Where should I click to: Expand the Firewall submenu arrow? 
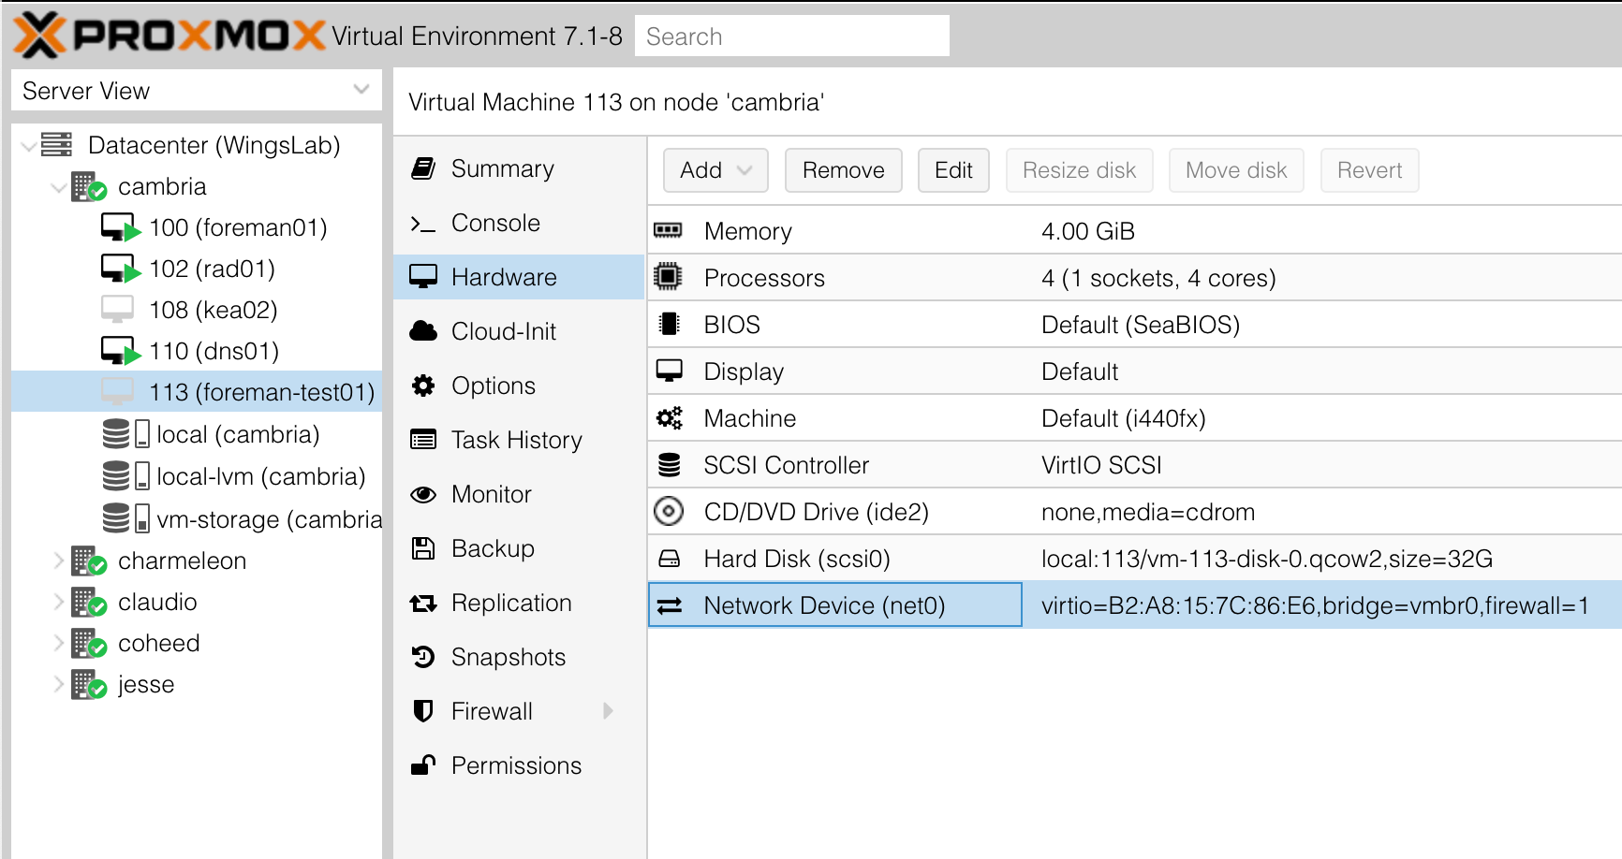[608, 711]
